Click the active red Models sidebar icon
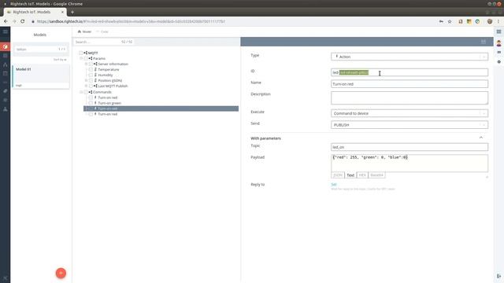 tap(6, 46)
